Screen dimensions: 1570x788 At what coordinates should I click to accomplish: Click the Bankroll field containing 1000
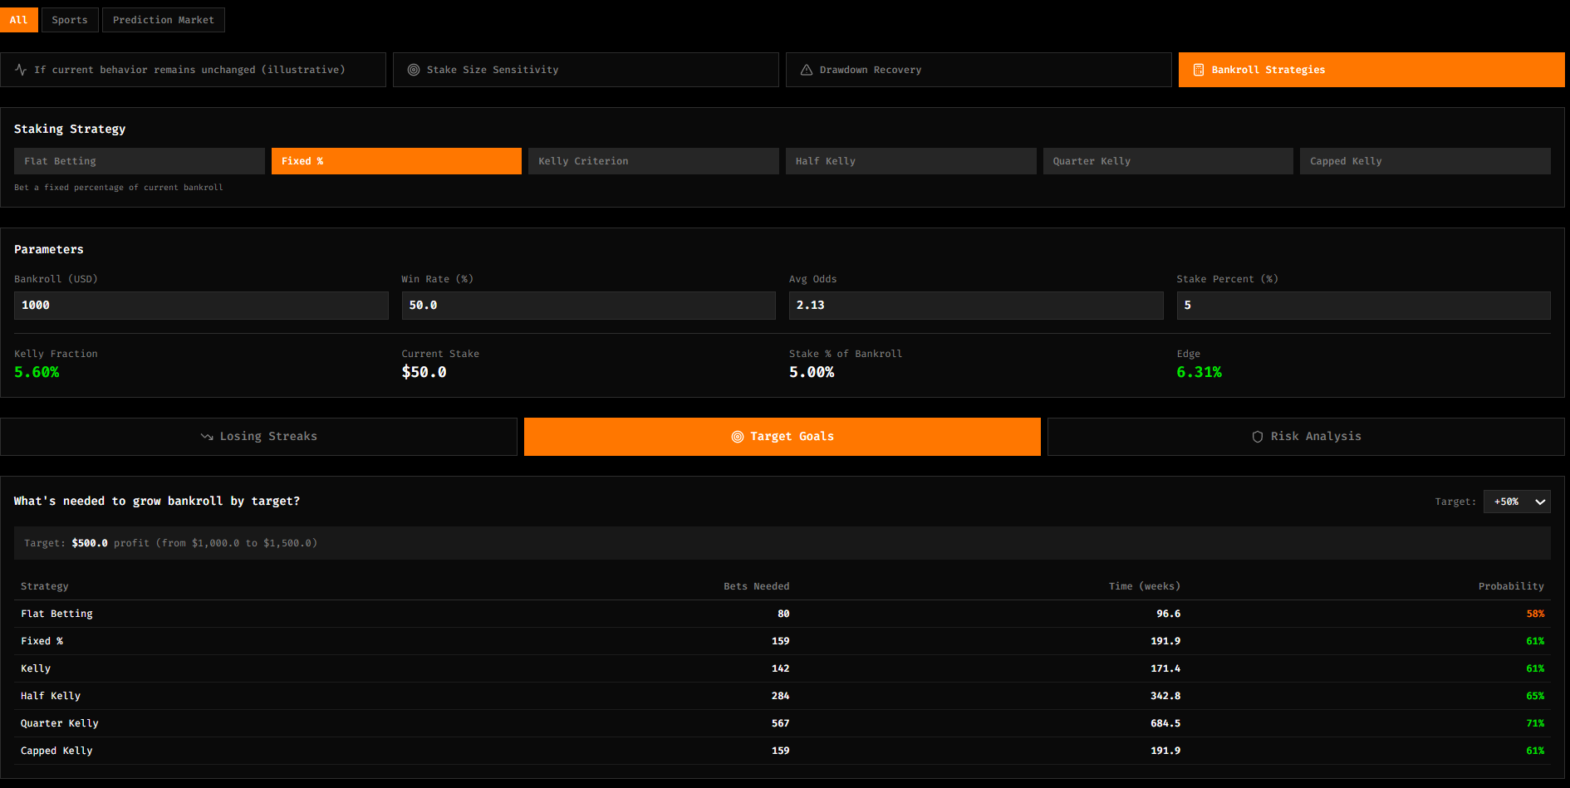click(200, 305)
